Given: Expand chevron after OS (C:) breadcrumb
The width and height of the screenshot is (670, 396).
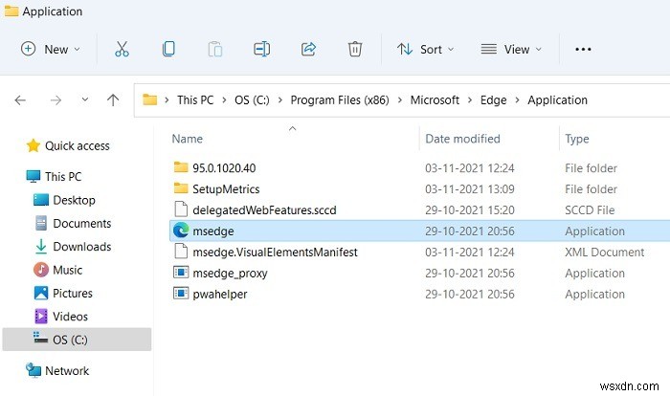Looking at the screenshot, I should click(x=279, y=100).
